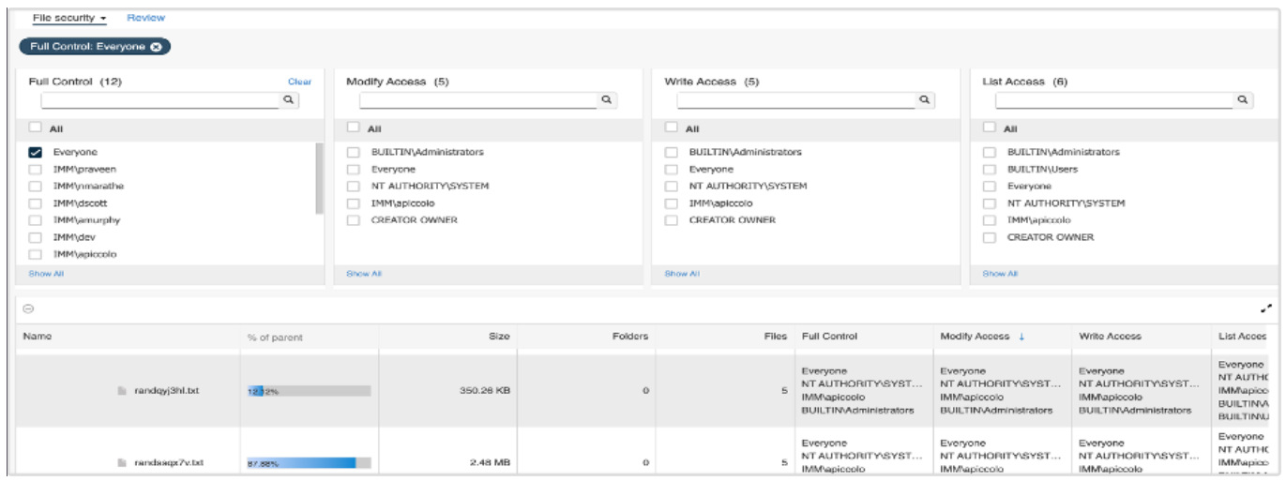1286x481 pixels.
Task: Remove the Full Control: Everyone filter chip
Action: 156,47
